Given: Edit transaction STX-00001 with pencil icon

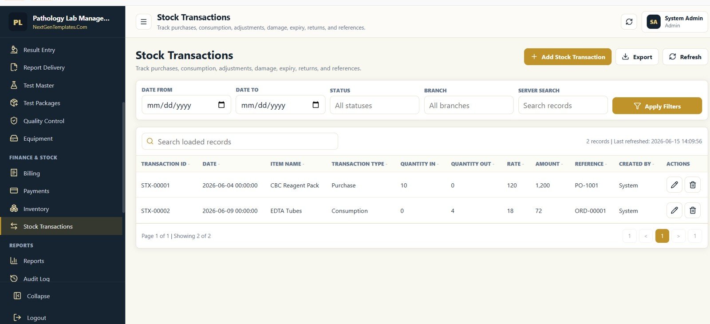Looking at the screenshot, I should [x=674, y=185].
